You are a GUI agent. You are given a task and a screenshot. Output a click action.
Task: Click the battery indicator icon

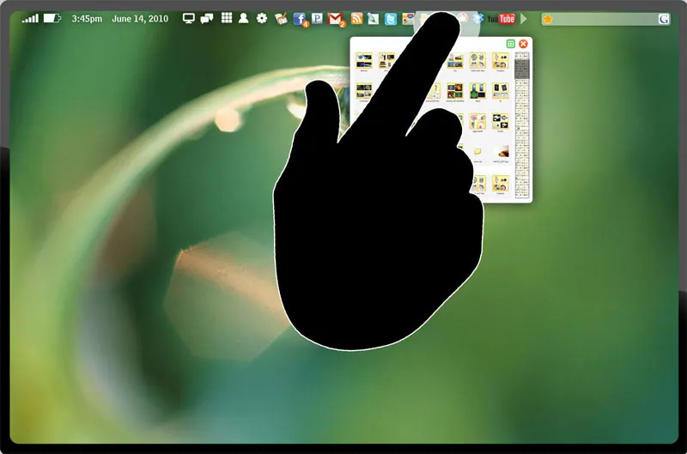pyautogui.click(x=52, y=18)
